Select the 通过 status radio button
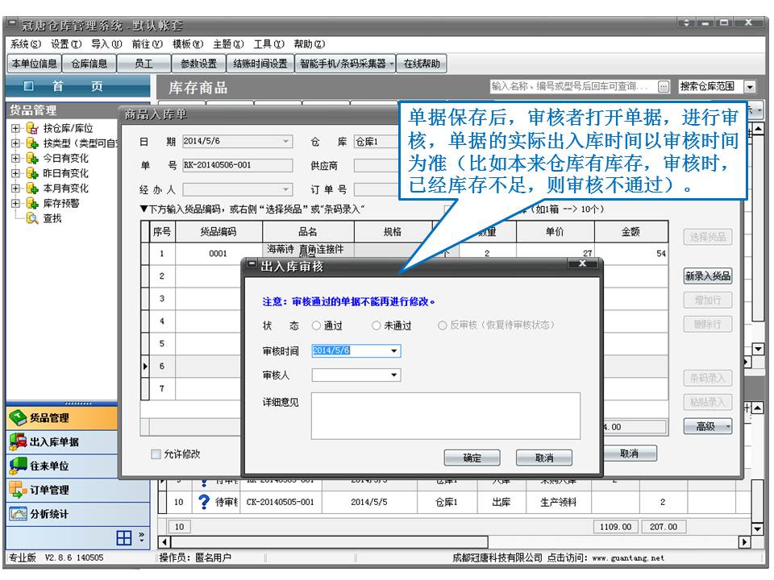Image resolution: width=774 pixels, height=580 pixels. tap(316, 325)
